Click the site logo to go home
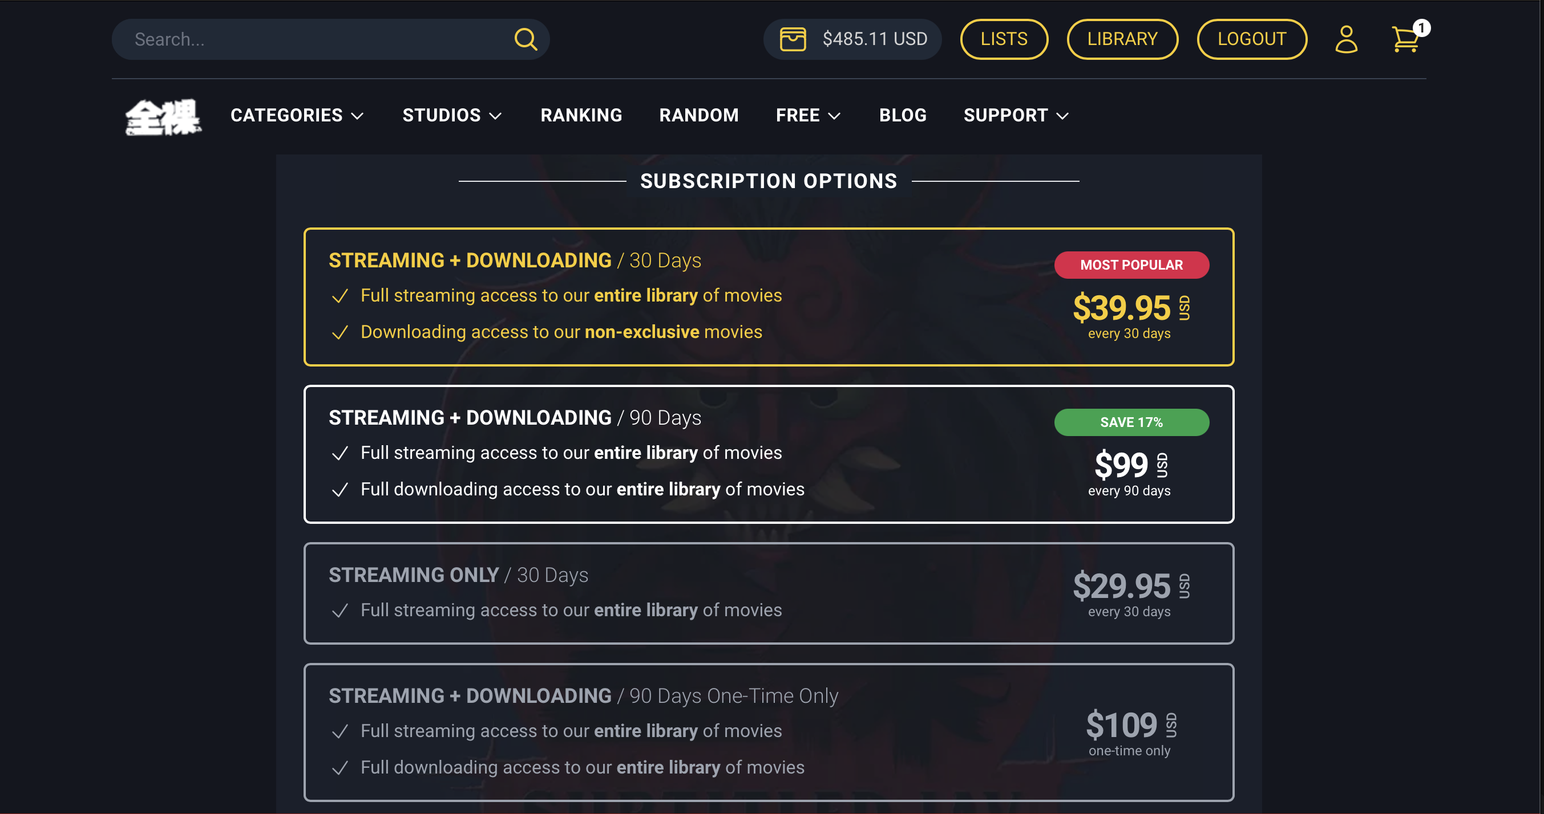 point(163,116)
